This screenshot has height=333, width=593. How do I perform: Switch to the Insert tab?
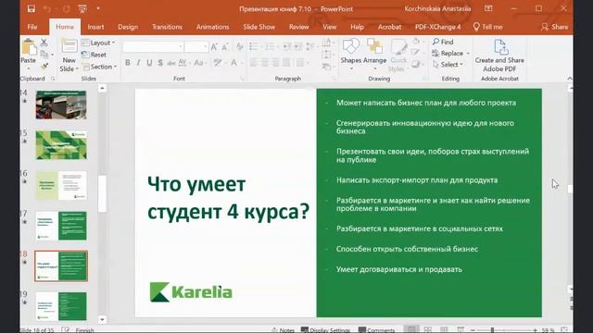[x=95, y=27]
